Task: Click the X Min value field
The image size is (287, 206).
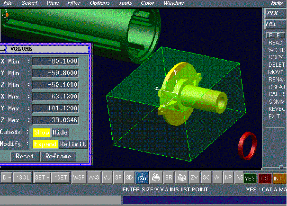Action: tap(55, 61)
